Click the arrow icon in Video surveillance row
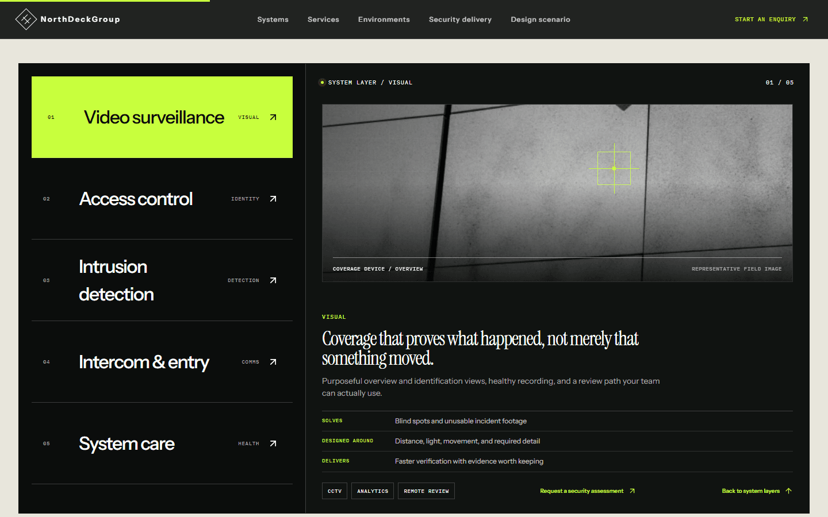 coord(273,117)
